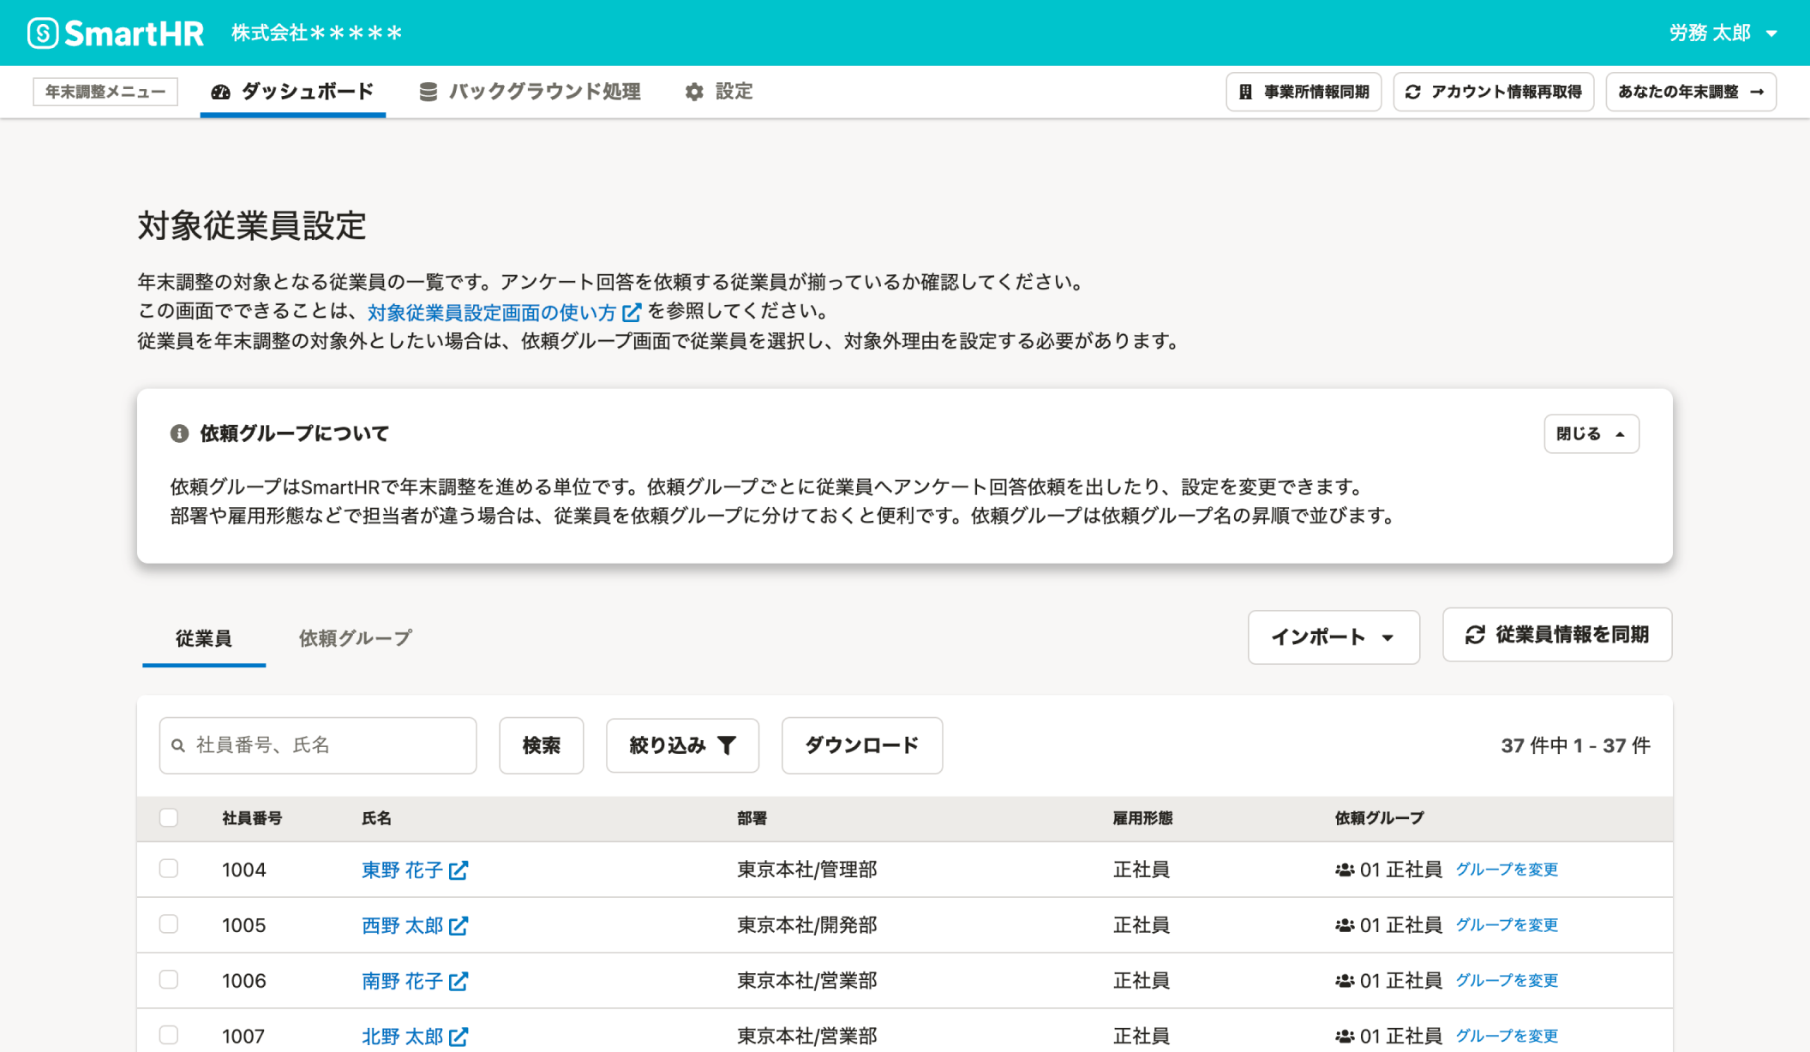This screenshot has width=1810, height=1052.
Task: Go to the 設定 tab
Action: tap(719, 92)
